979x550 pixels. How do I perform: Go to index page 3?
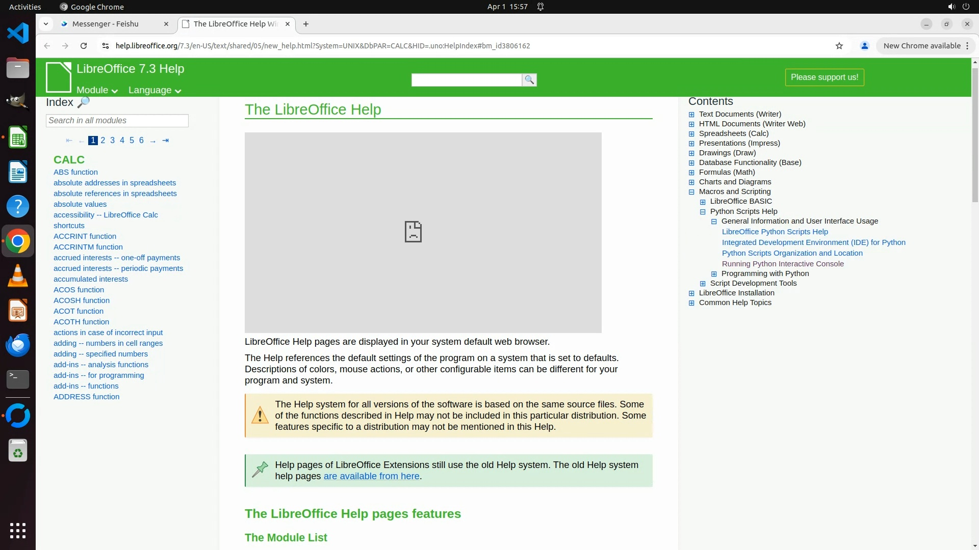pyautogui.click(x=112, y=141)
